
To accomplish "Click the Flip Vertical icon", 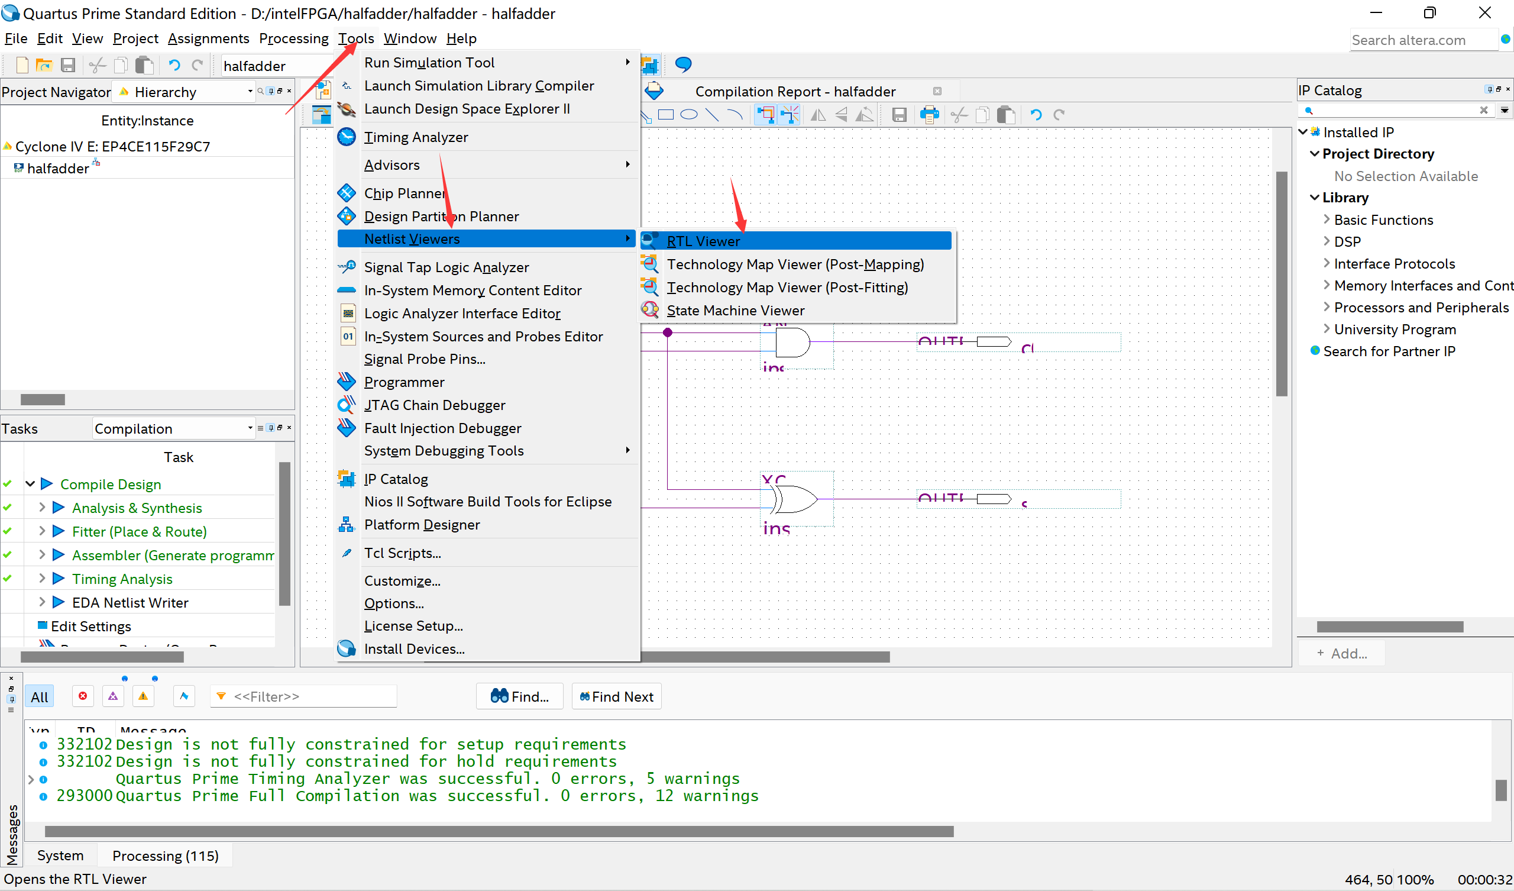I will point(841,114).
